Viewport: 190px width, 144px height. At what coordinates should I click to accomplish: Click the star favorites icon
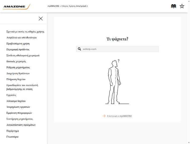coord(182,6)
